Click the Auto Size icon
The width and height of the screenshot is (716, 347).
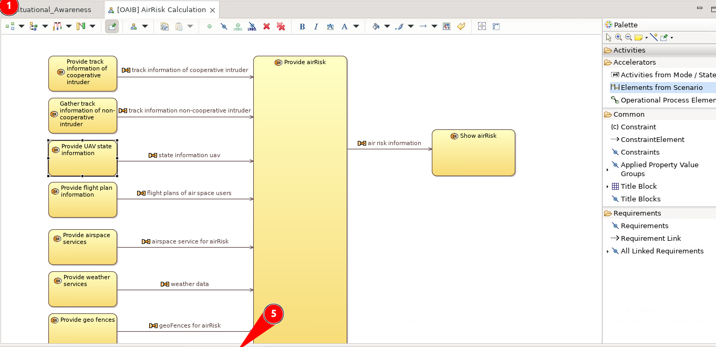tap(482, 26)
